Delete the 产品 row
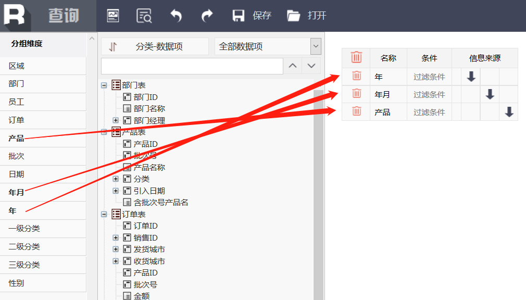Screen dimensions: 526x300 pyautogui.click(x=357, y=111)
